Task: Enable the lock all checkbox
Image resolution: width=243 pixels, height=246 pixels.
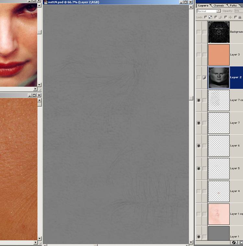Action: click(236, 17)
